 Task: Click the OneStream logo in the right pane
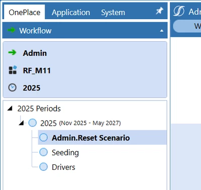point(179,11)
